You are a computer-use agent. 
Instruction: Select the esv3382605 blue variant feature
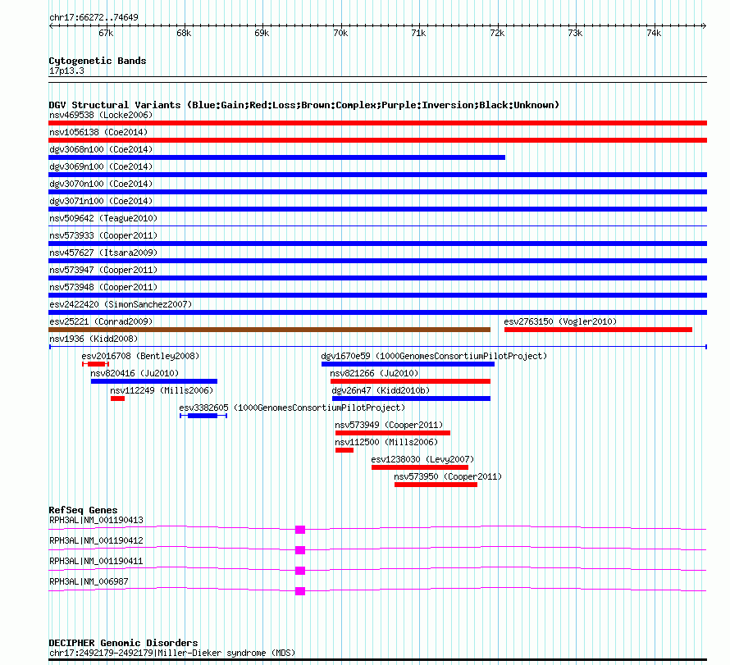click(x=203, y=416)
